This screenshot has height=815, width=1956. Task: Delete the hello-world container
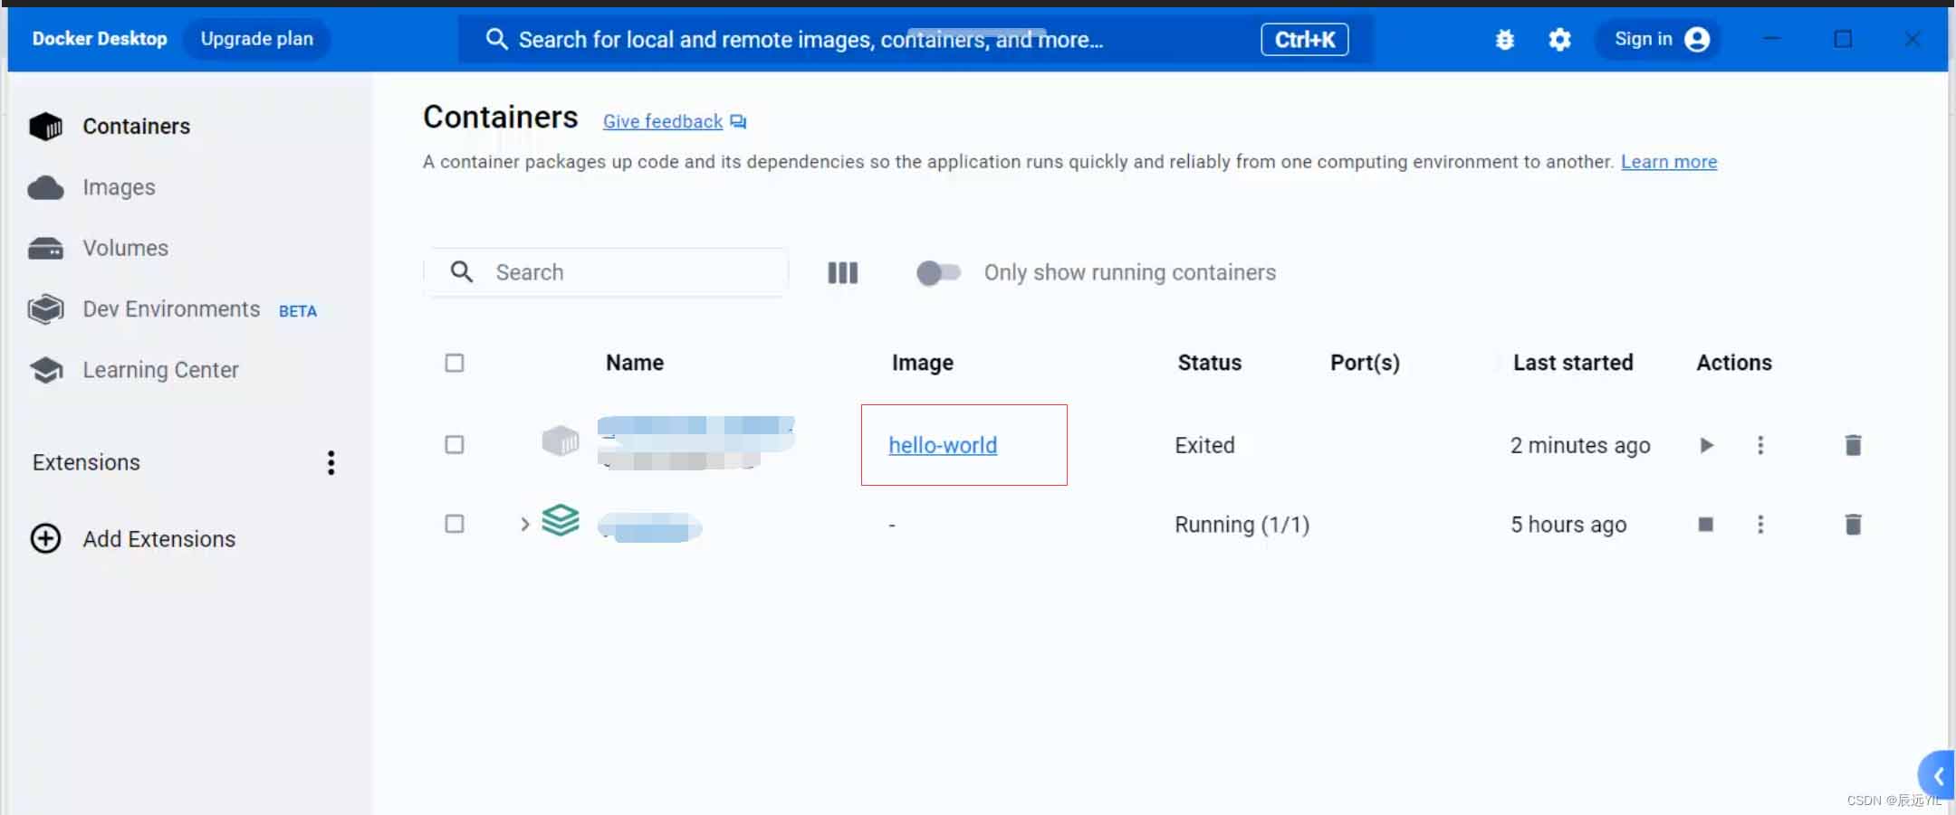(x=1853, y=445)
